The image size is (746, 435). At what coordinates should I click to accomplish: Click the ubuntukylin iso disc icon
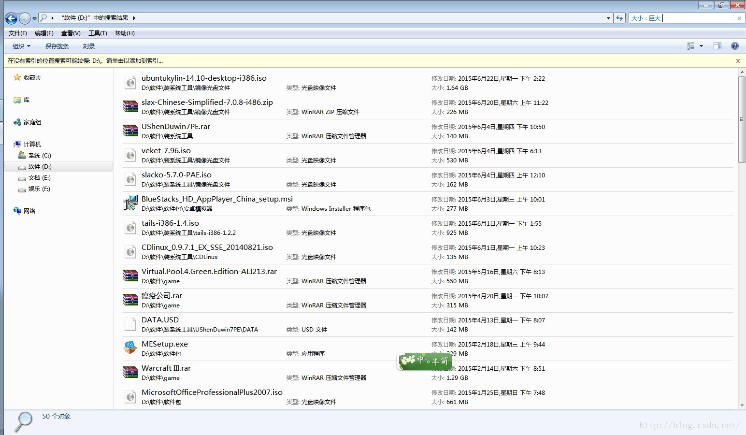pos(130,83)
